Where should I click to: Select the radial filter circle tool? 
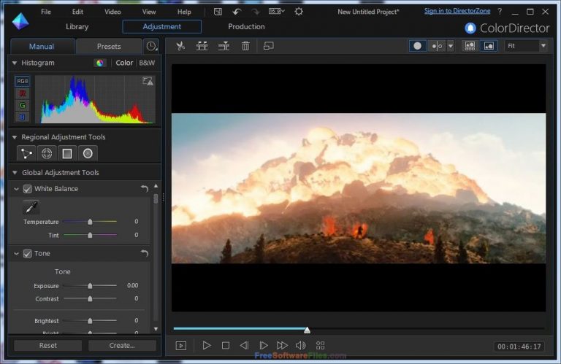[x=88, y=154]
